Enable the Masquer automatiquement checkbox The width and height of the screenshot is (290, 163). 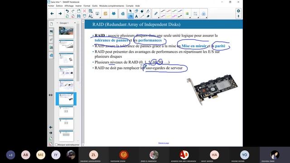(x=56, y=145)
